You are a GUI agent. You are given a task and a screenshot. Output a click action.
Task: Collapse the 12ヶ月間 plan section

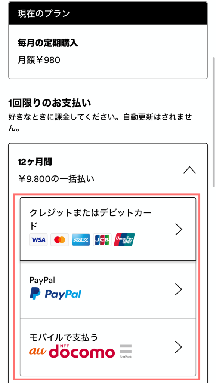click(x=189, y=170)
